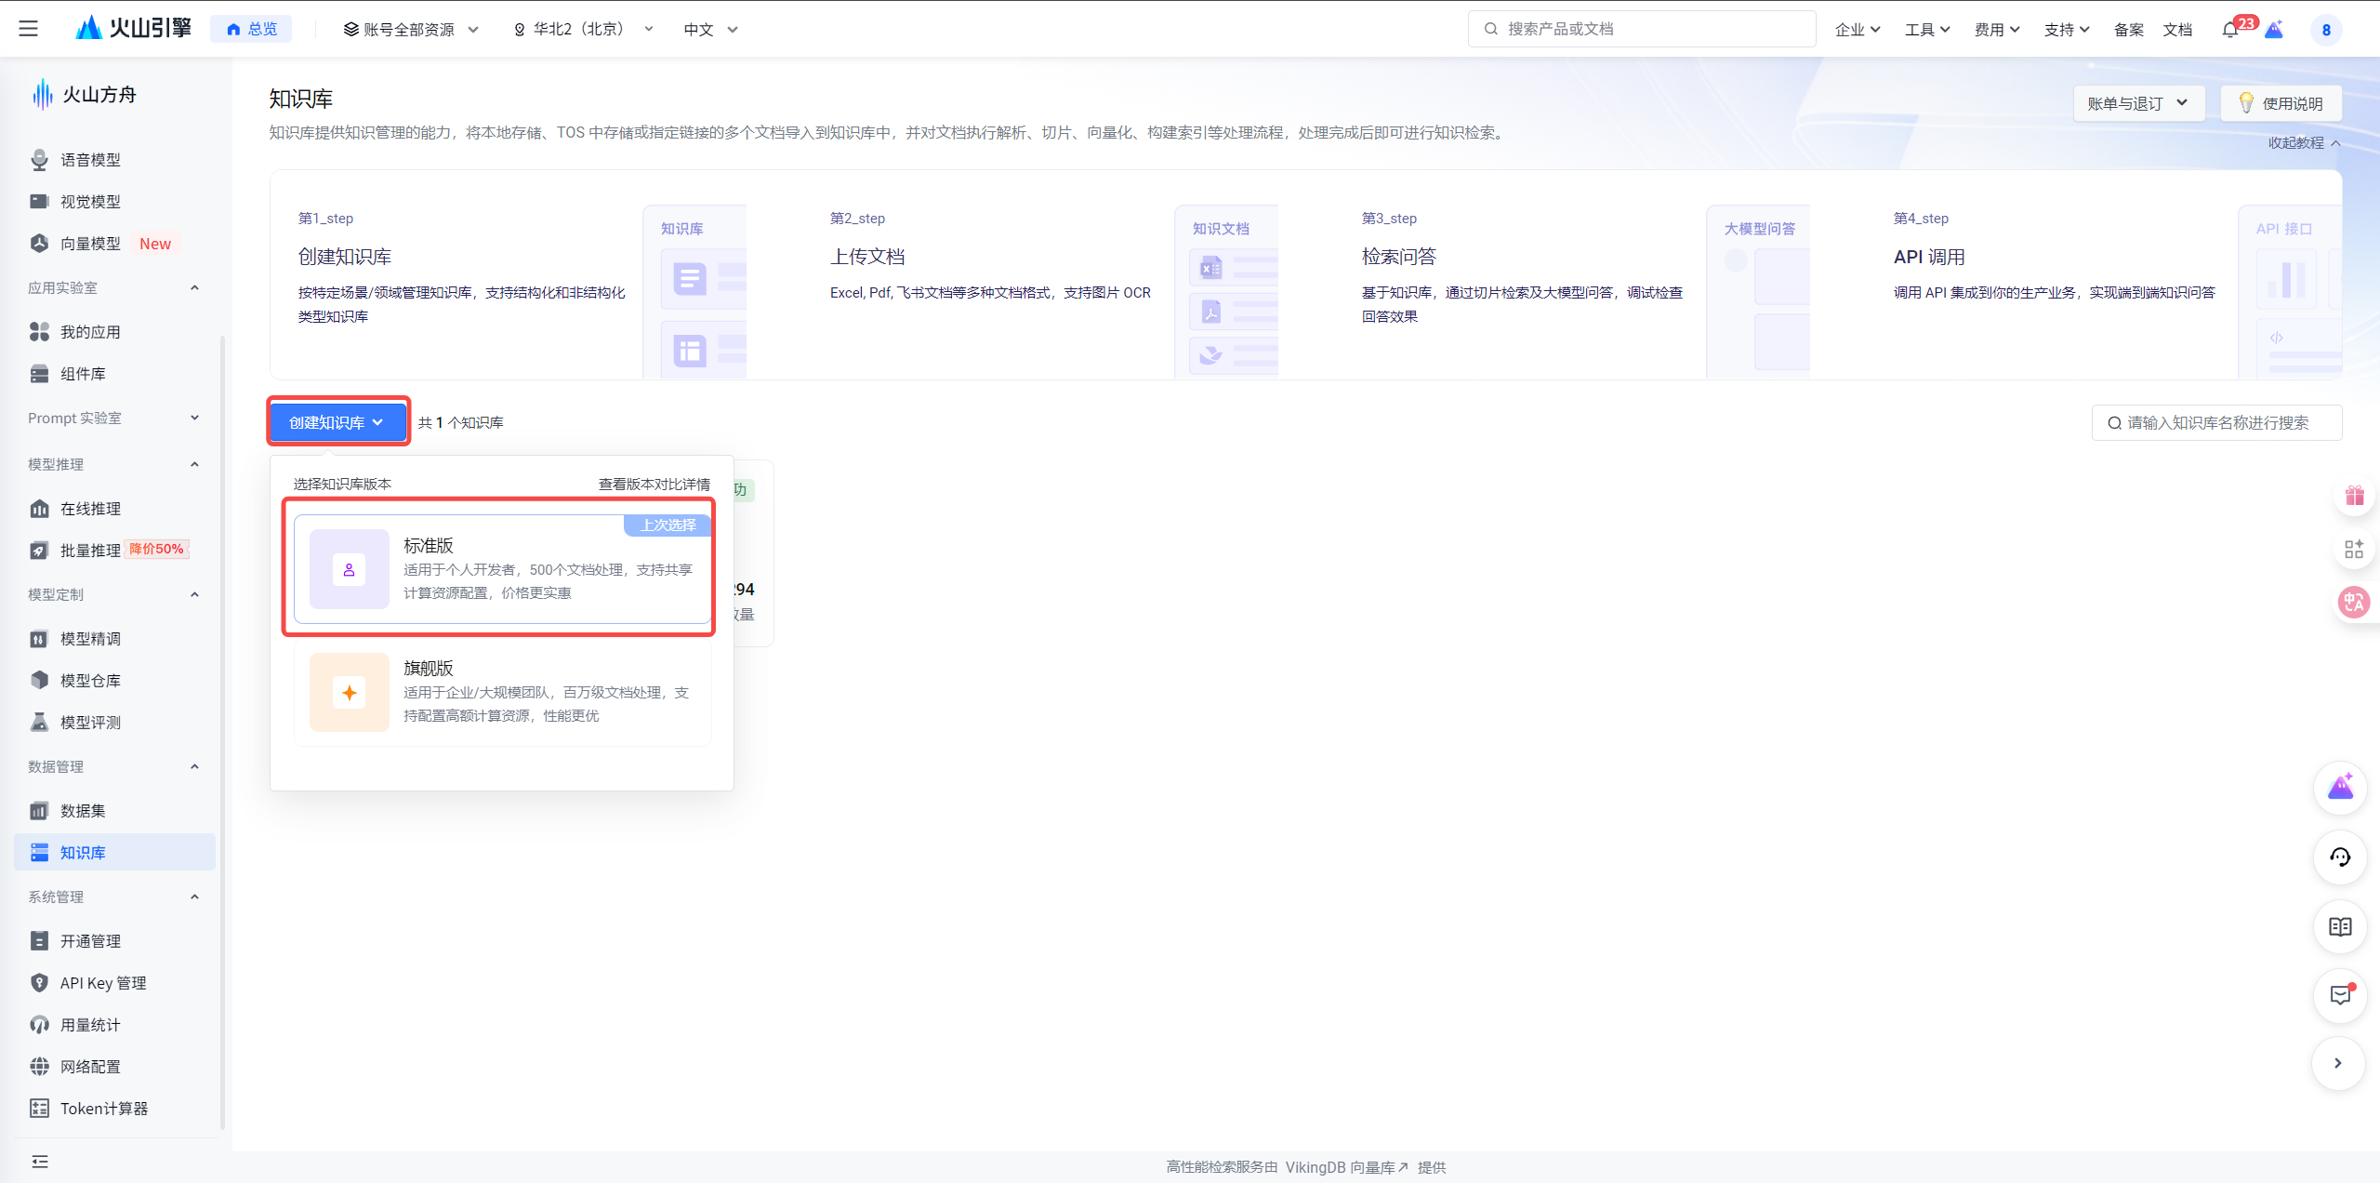The height and width of the screenshot is (1183, 2380).
Task: Click the feedback message icon
Action: [2340, 995]
